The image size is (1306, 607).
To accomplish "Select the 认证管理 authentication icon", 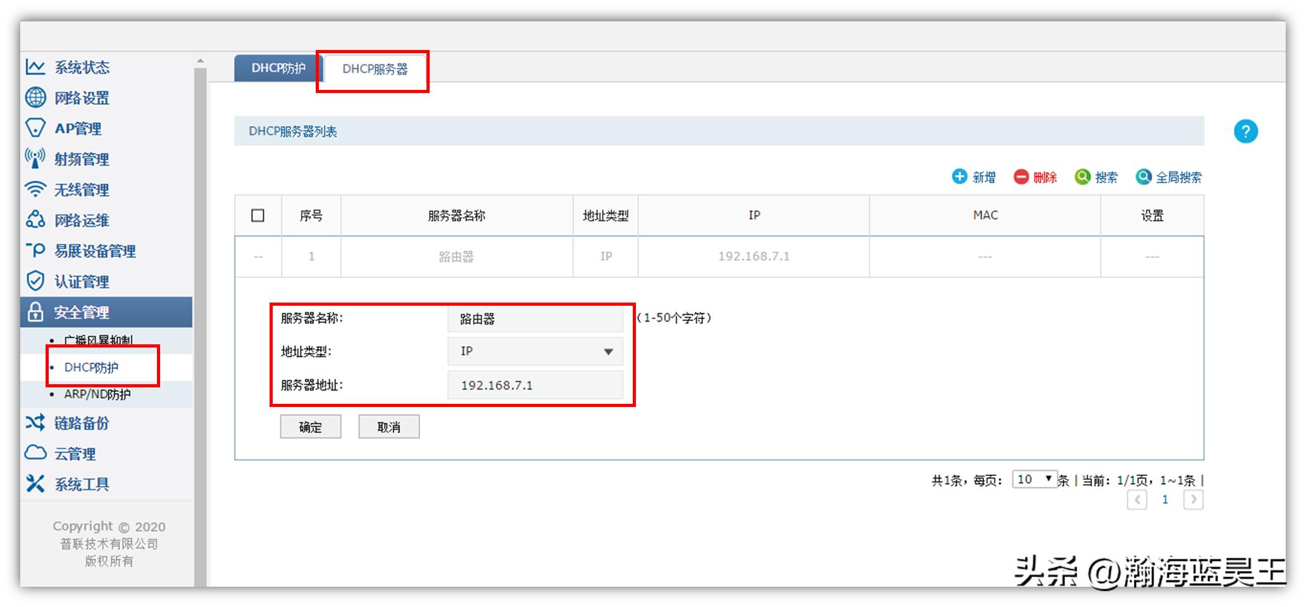I will 35,282.
